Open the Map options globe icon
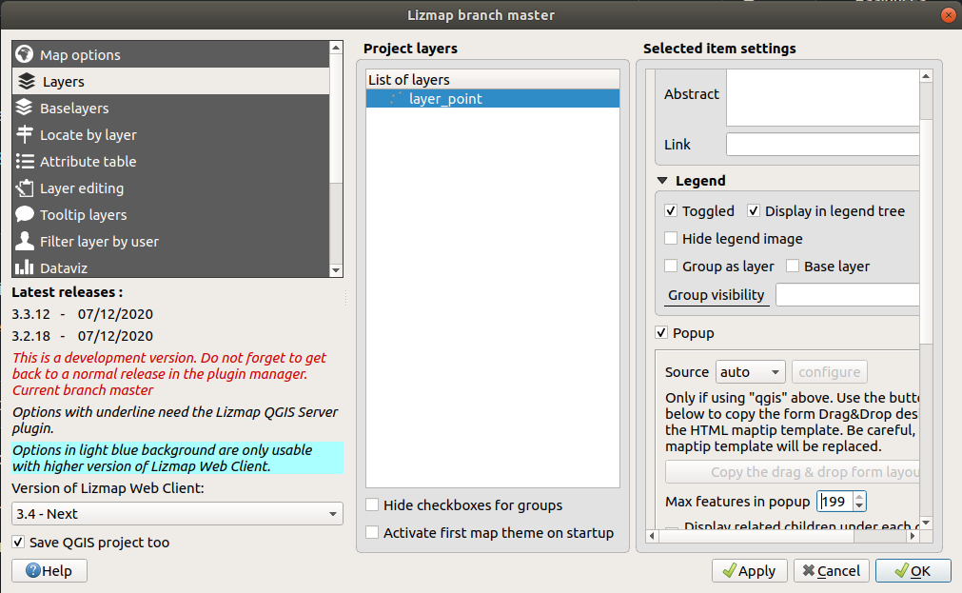 [x=25, y=54]
